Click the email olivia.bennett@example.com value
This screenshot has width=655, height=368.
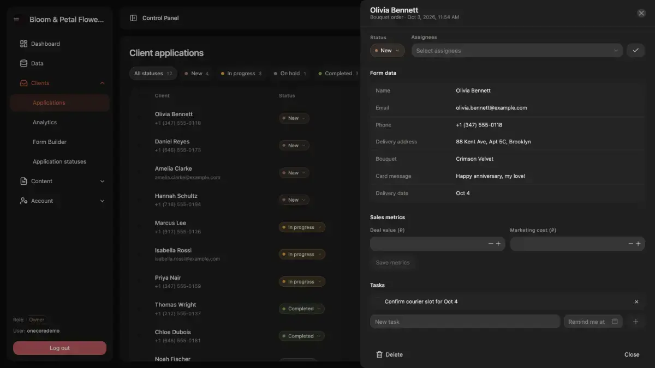pos(491,108)
